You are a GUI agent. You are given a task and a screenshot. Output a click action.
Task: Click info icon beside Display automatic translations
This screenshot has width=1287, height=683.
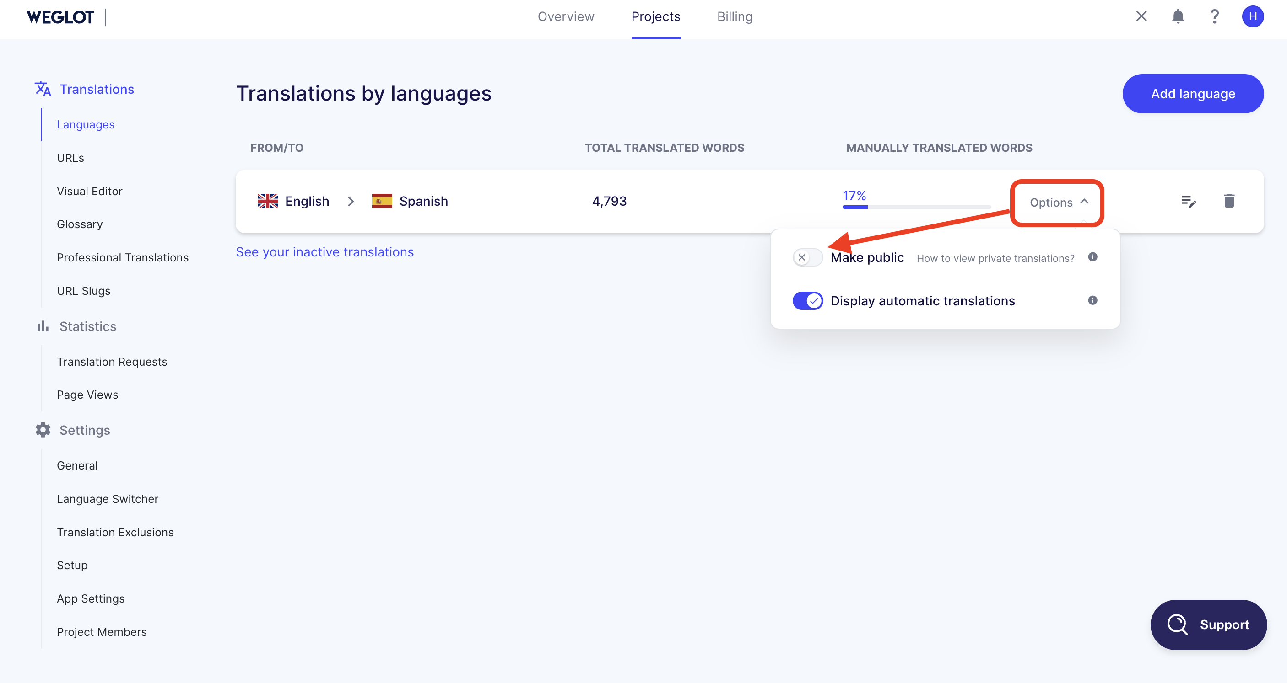pos(1092,300)
